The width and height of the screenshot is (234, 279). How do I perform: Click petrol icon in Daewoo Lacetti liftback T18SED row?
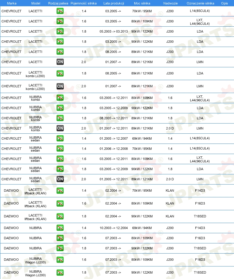click(x=60, y=217)
